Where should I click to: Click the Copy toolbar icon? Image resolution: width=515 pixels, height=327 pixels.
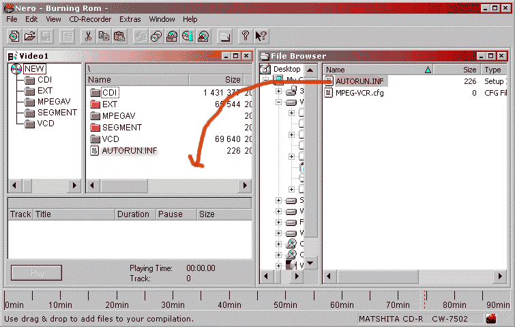(x=104, y=36)
